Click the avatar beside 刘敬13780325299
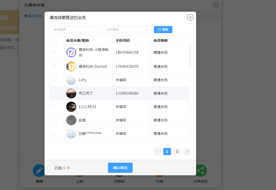This screenshot has height=190, width=276. 71,133
